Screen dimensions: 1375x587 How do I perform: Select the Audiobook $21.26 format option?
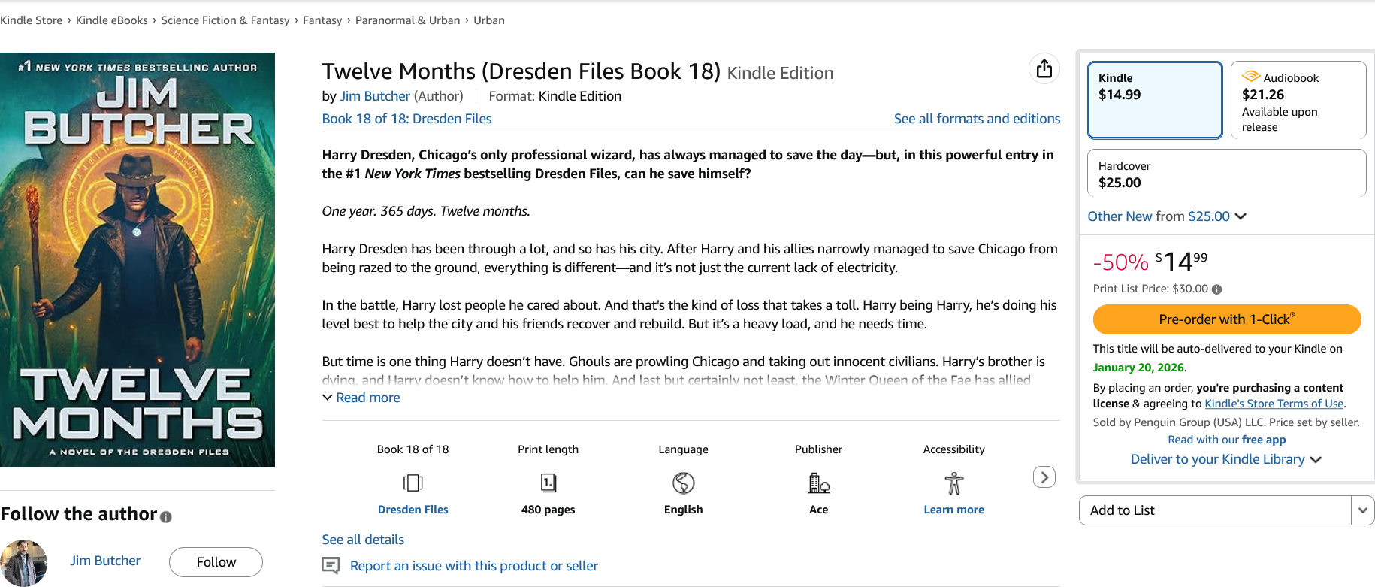point(1298,100)
